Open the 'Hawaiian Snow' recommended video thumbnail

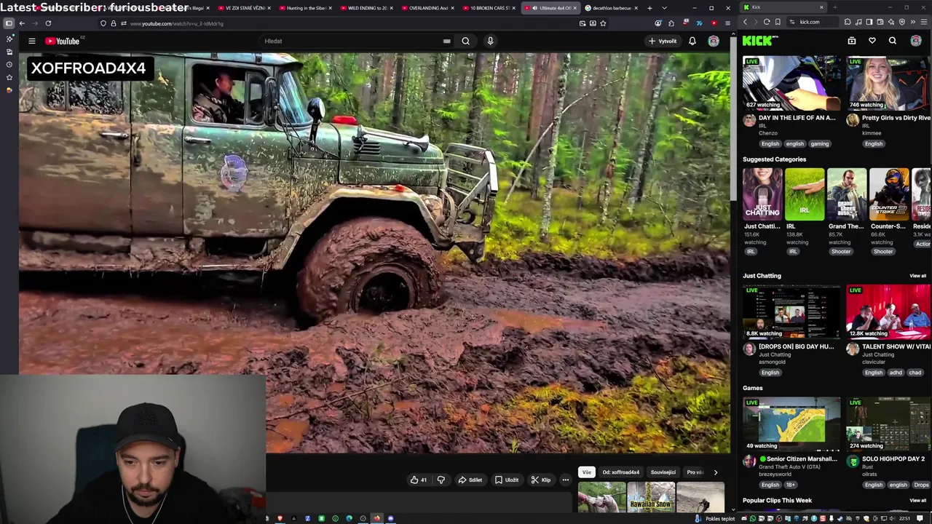point(651,497)
